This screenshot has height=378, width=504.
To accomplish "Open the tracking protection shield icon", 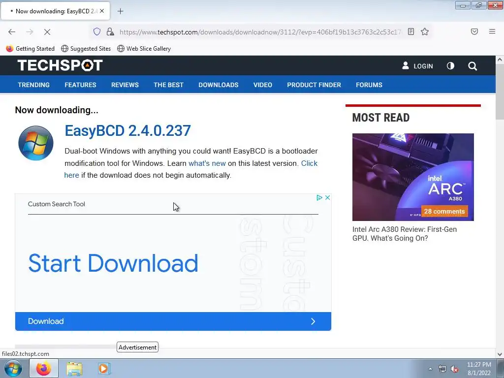I will tap(97, 31).
